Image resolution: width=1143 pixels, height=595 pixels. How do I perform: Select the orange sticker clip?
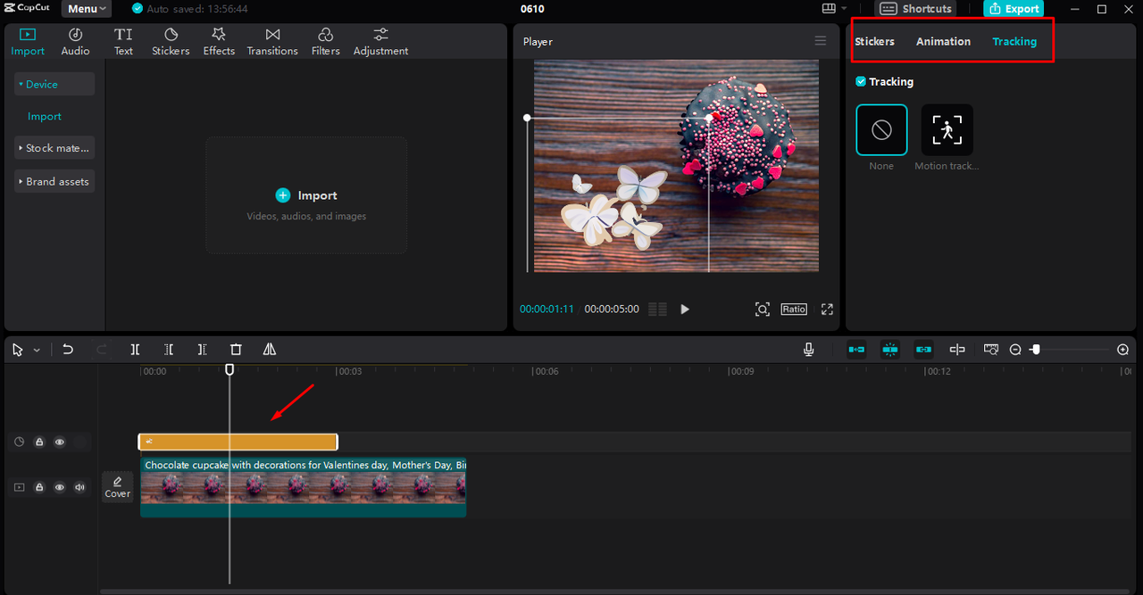238,442
